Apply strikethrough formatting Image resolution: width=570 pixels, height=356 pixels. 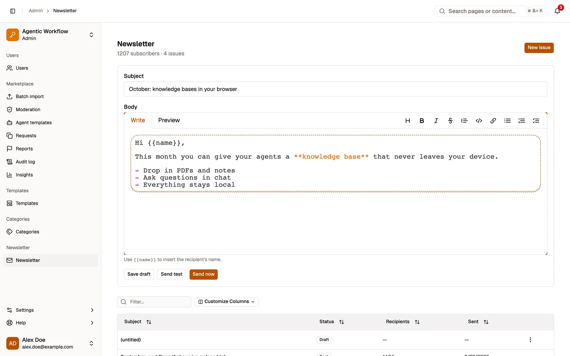click(x=450, y=121)
